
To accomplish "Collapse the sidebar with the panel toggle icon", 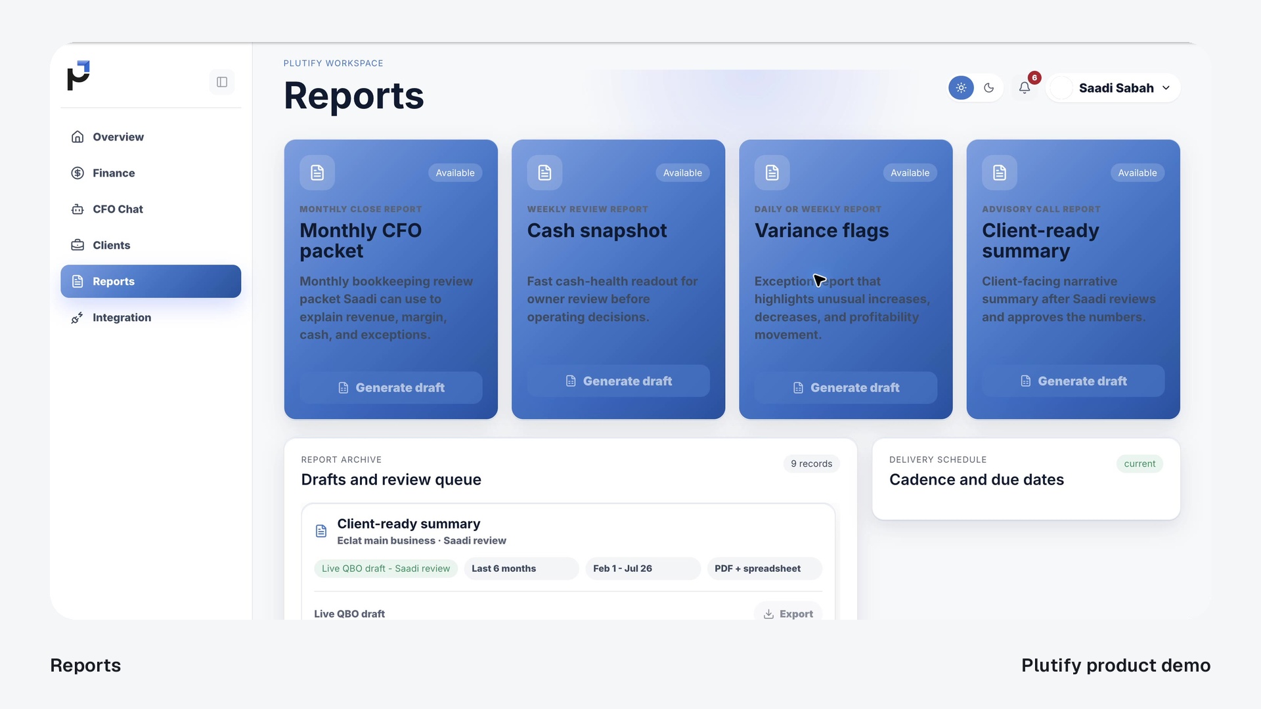I will 222,82.
